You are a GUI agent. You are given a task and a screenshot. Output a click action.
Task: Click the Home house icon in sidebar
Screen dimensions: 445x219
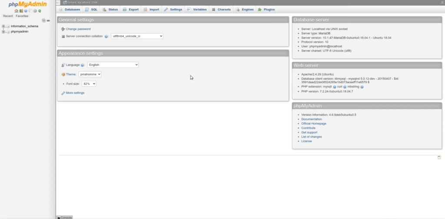[17, 11]
